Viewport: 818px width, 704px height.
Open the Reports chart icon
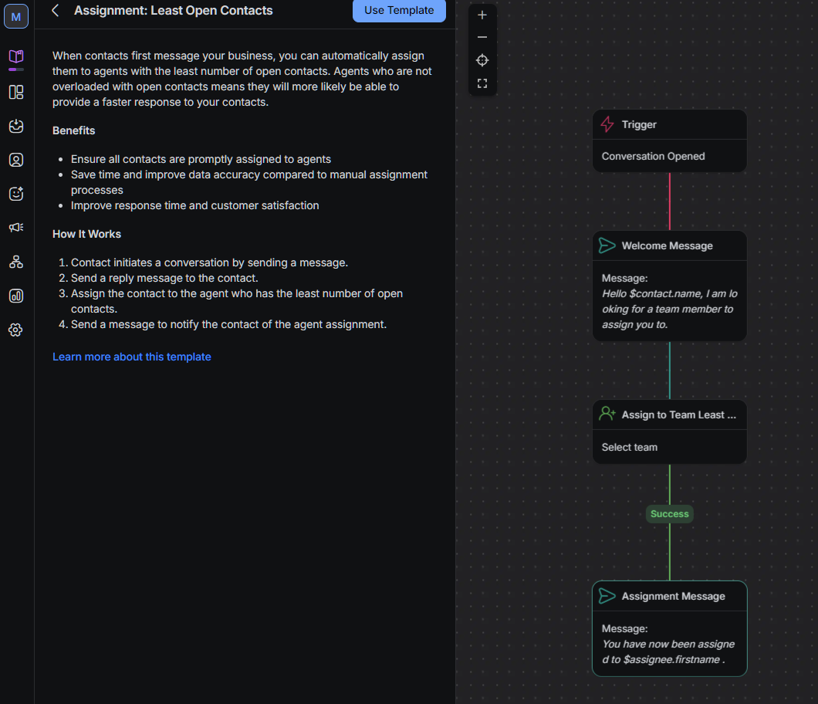16,296
